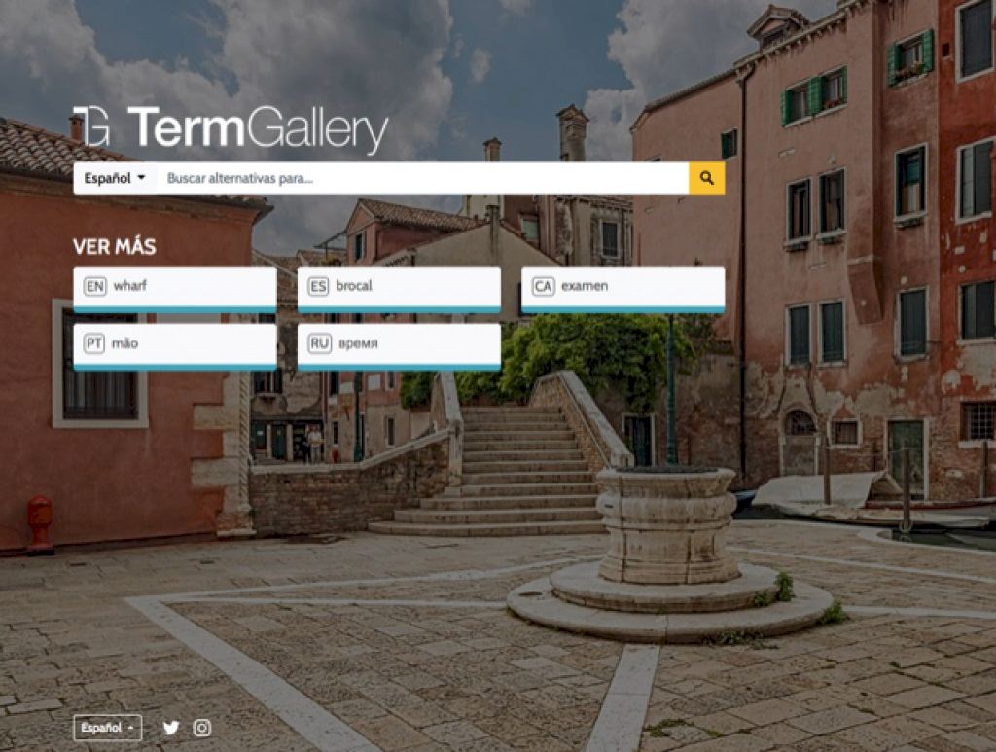Click the RU language badge on время
The height and width of the screenshot is (752, 996).
[319, 343]
